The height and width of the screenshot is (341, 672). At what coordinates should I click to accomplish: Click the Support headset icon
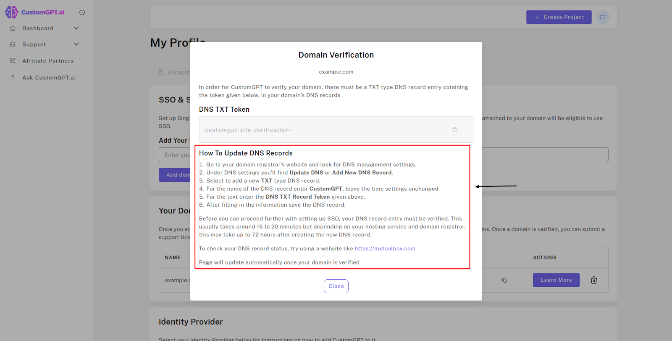pyautogui.click(x=13, y=44)
